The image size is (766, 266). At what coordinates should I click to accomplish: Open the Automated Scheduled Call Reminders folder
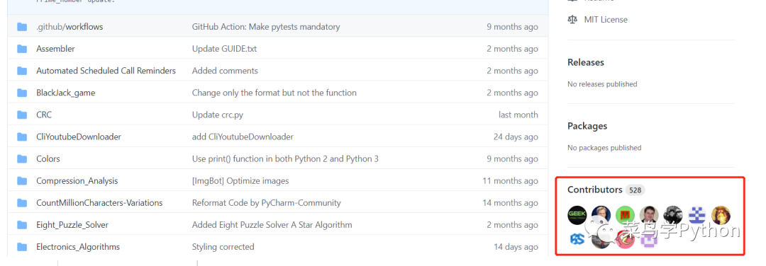(x=106, y=71)
